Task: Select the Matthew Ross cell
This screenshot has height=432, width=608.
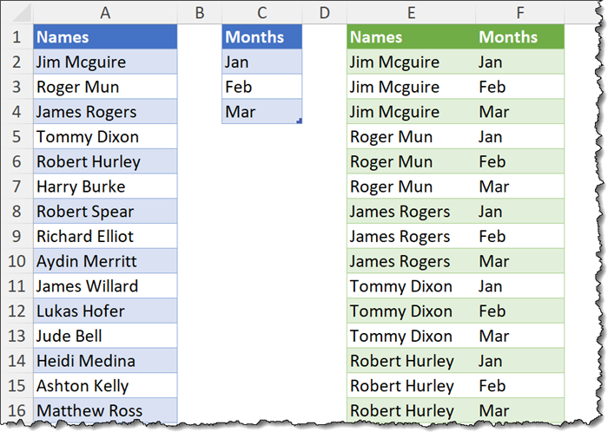Action: coord(105,410)
